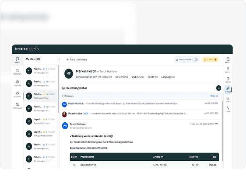This screenshot has width=246, height=176.
Task: Click the chat list scrollbar
Action: [x=58, y=89]
